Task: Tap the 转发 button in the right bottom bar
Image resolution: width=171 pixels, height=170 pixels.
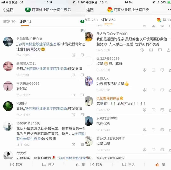Action: [x=96, y=164]
